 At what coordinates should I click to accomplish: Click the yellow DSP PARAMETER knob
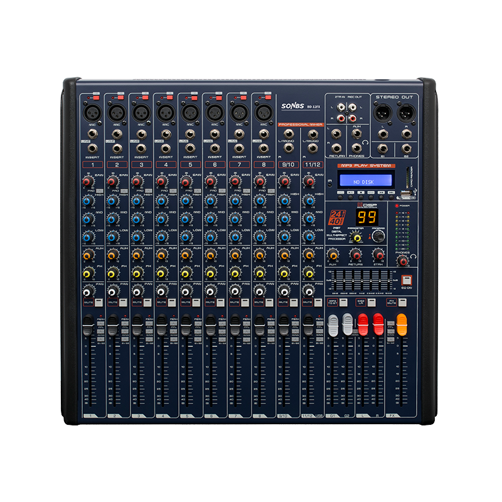[357, 238]
